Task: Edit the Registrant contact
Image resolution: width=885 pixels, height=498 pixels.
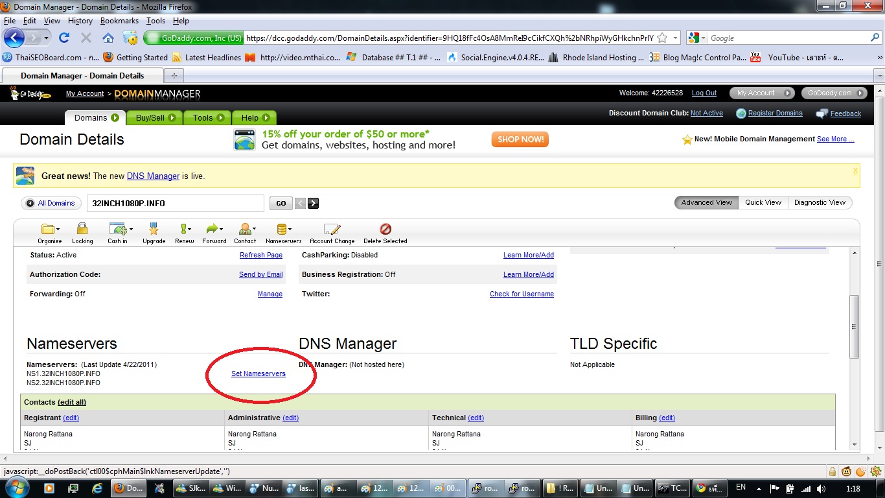Action: 71,418
